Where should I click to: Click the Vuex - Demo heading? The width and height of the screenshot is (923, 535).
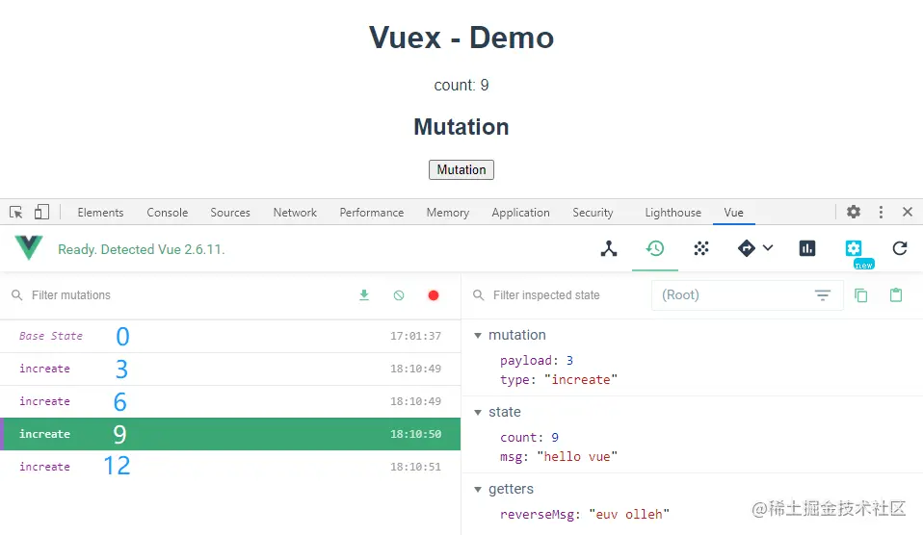point(461,38)
